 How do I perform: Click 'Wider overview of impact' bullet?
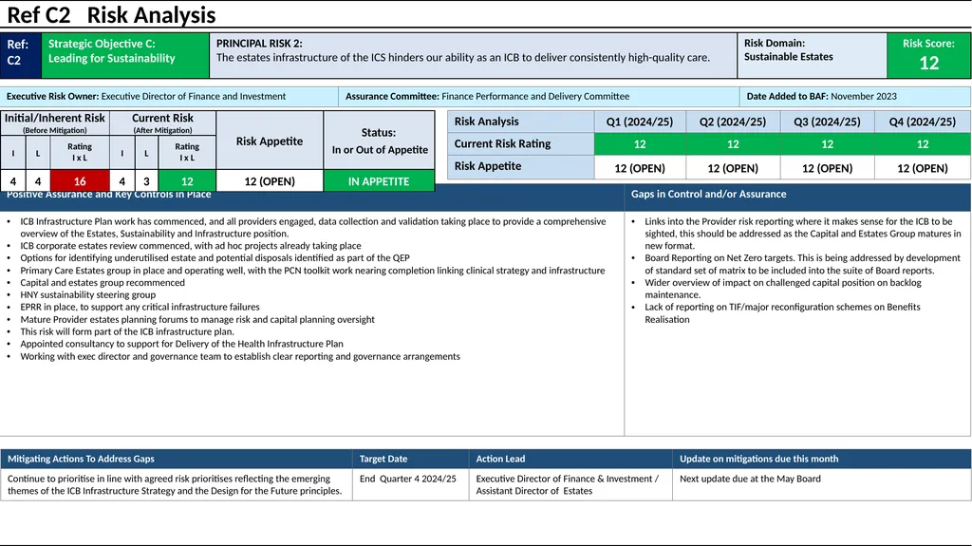783,289
